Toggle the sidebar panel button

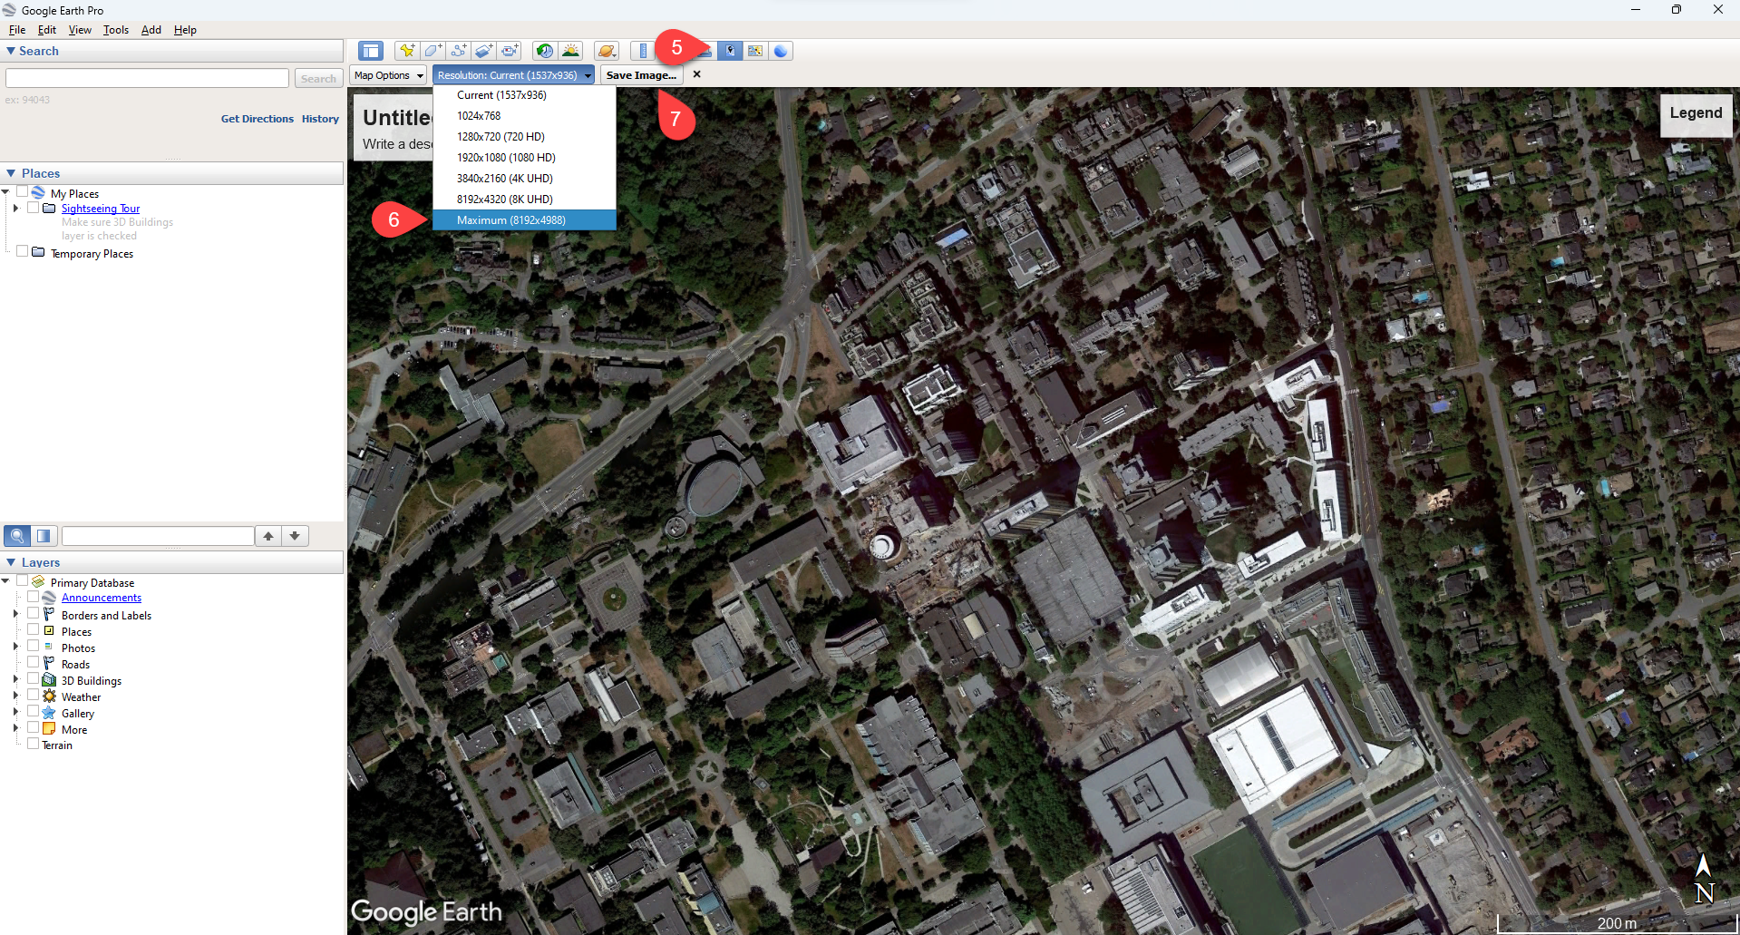pos(371,51)
